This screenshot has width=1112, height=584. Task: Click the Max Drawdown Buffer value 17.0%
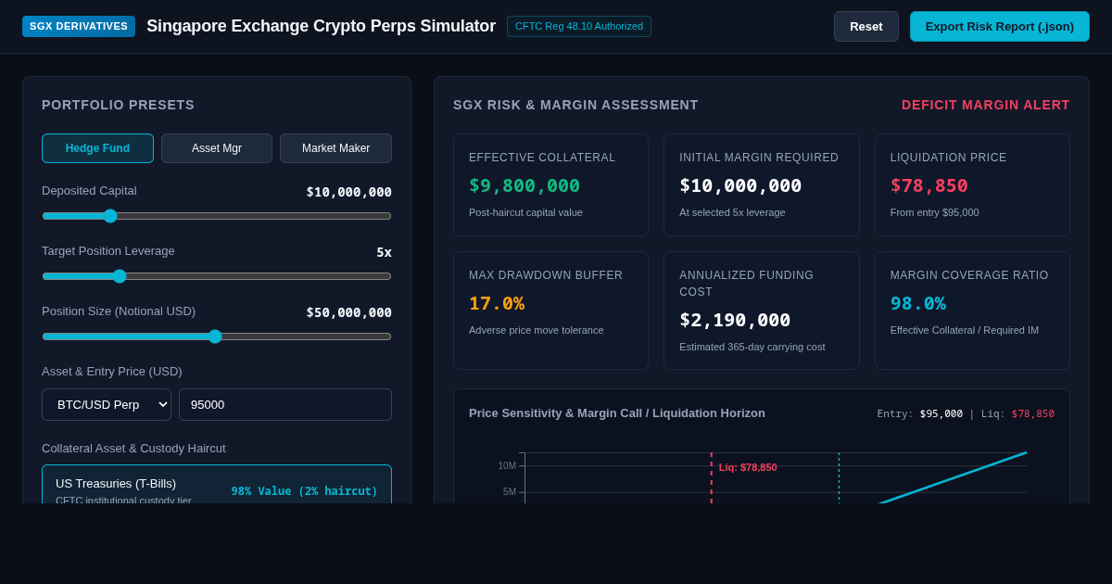497,303
